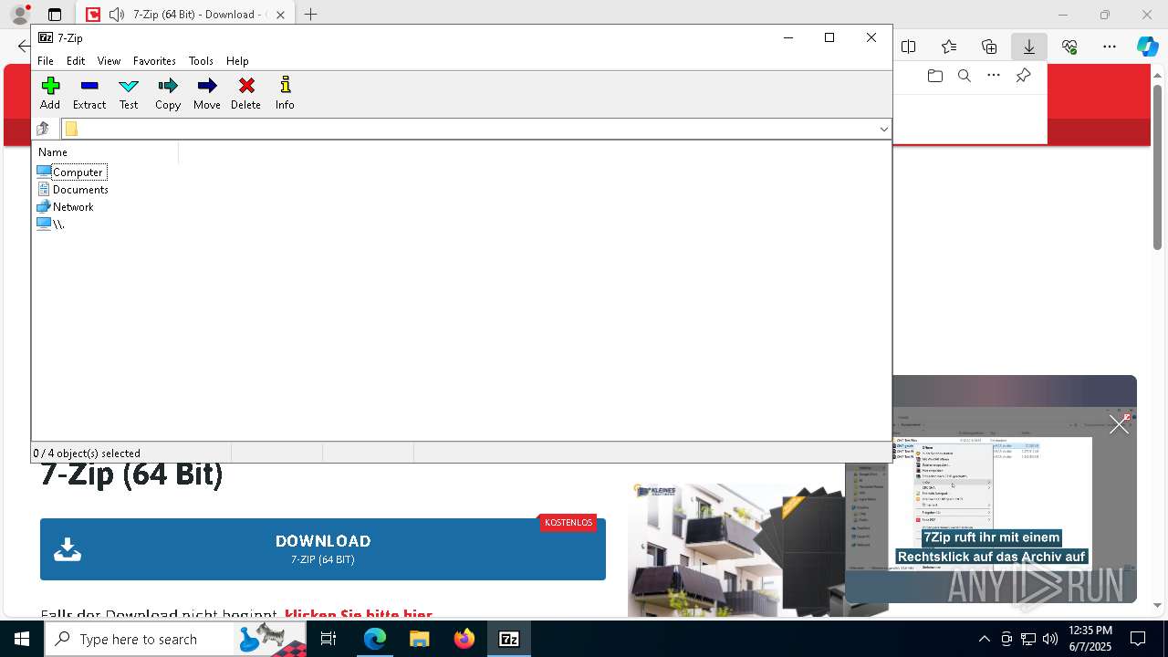Open the Help menu
This screenshot has height=657, width=1168.
pyautogui.click(x=237, y=61)
